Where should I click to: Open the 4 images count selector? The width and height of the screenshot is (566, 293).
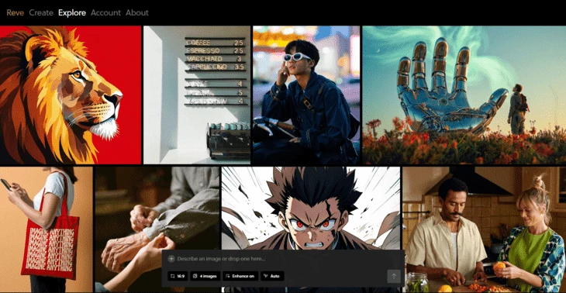tap(205, 277)
